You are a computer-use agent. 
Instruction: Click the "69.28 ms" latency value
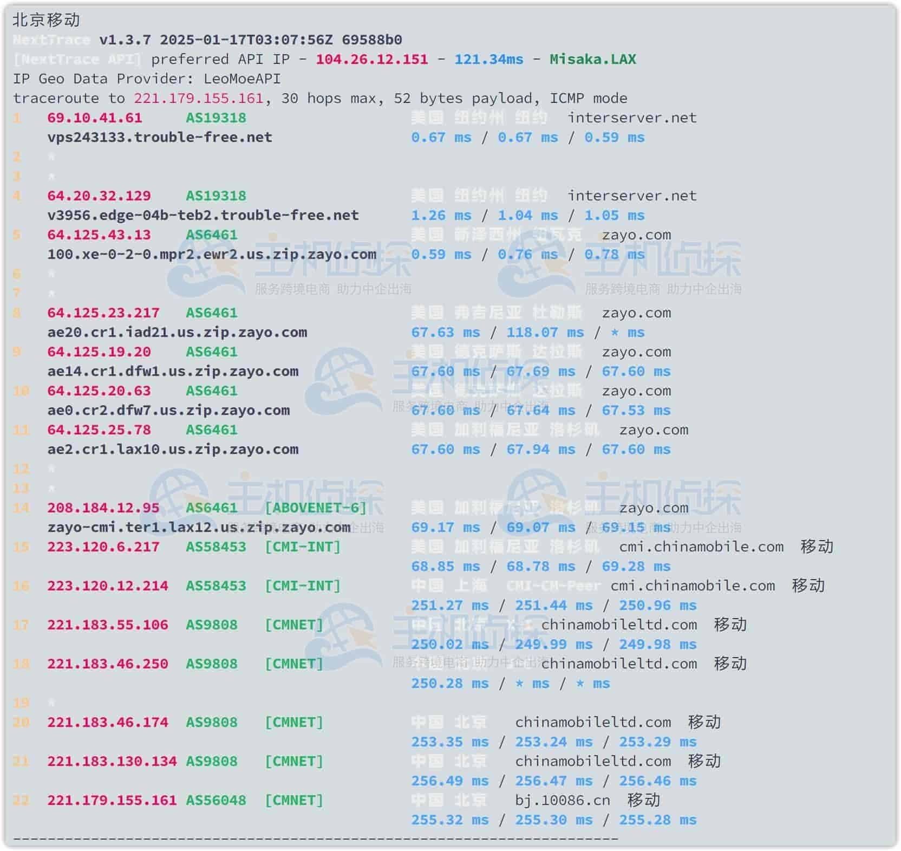[x=636, y=566]
